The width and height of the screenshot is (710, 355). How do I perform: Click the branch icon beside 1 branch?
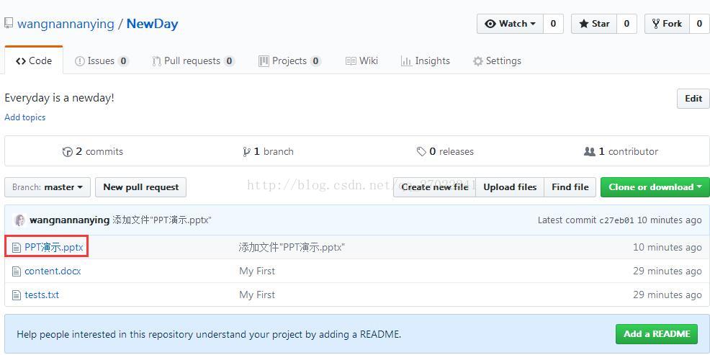tap(246, 152)
